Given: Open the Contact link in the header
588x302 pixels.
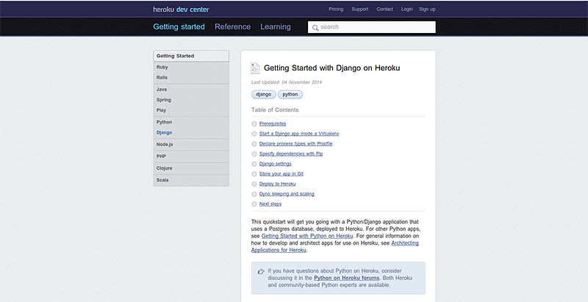Looking at the screenshot, I should 384,9.
